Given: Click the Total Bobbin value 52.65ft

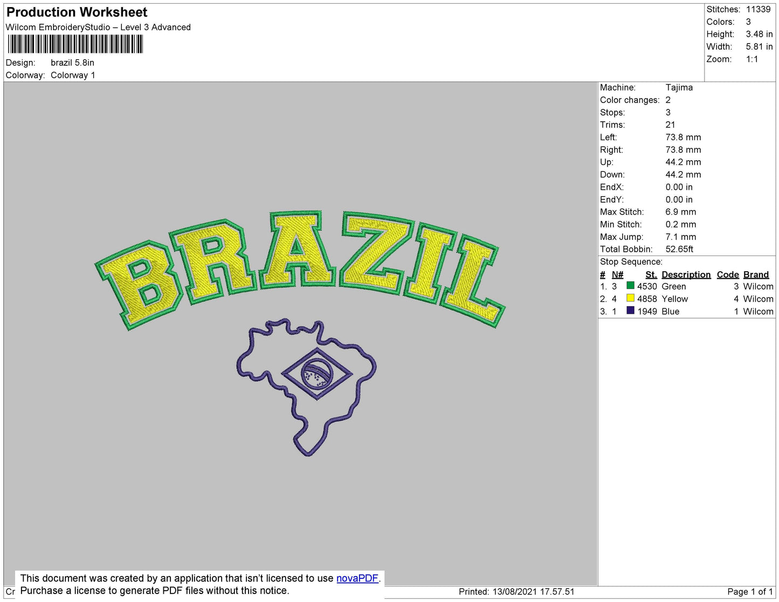Looking at the screenshot, I should pos(679,249).
